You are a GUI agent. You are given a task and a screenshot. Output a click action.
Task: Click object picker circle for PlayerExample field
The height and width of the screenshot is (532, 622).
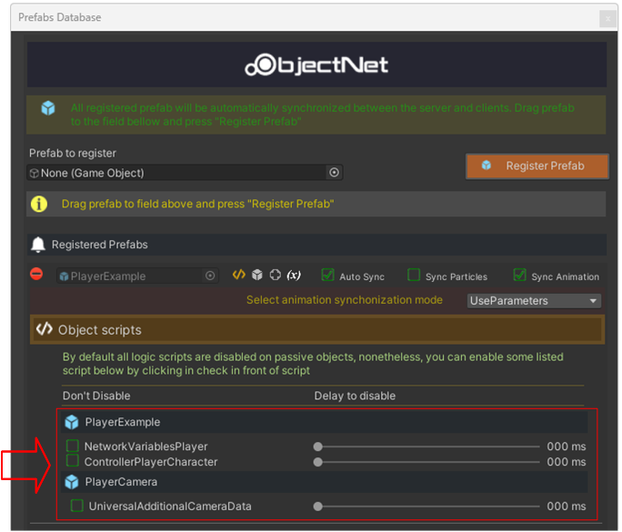tap(210, 276)
